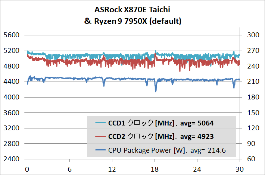Click x-axis label 30
Screen dimensions: 265x175
coord(240,169)
